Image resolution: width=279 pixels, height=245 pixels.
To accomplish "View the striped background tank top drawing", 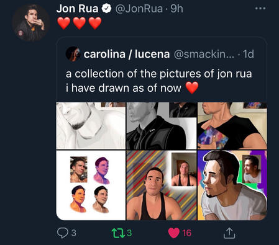I will tap(162, 185).
